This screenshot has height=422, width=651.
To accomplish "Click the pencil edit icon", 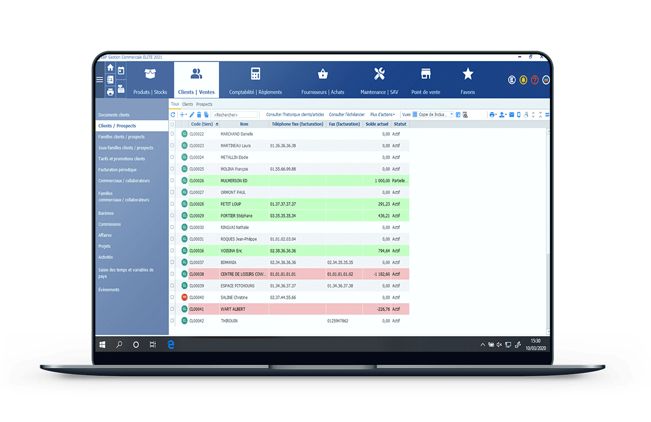I will [192, 115].
